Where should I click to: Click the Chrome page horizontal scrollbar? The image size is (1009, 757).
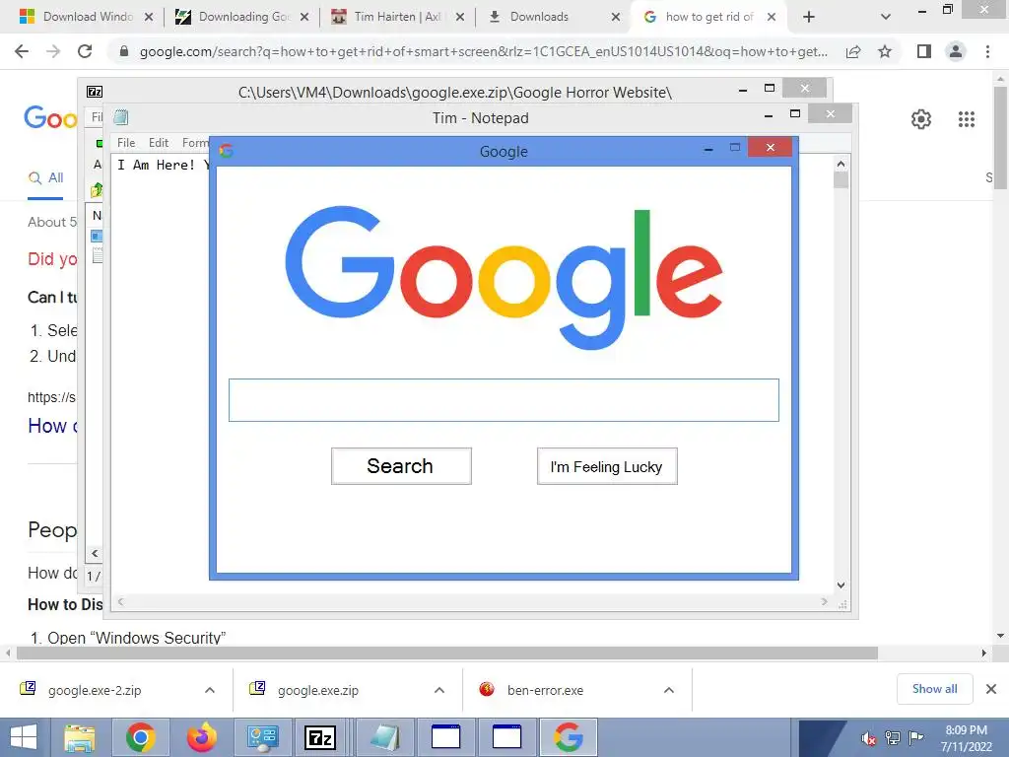pos(446,654)
